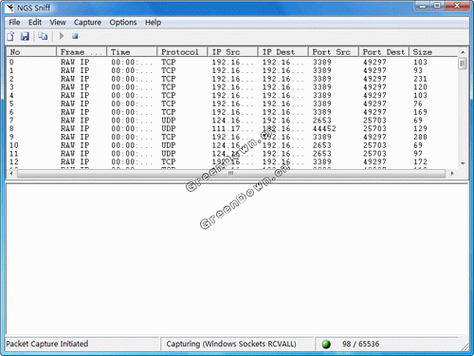The height and width of the screenshot is (356, 474).
Task: Open the Help menu
Action: (153, 23)
